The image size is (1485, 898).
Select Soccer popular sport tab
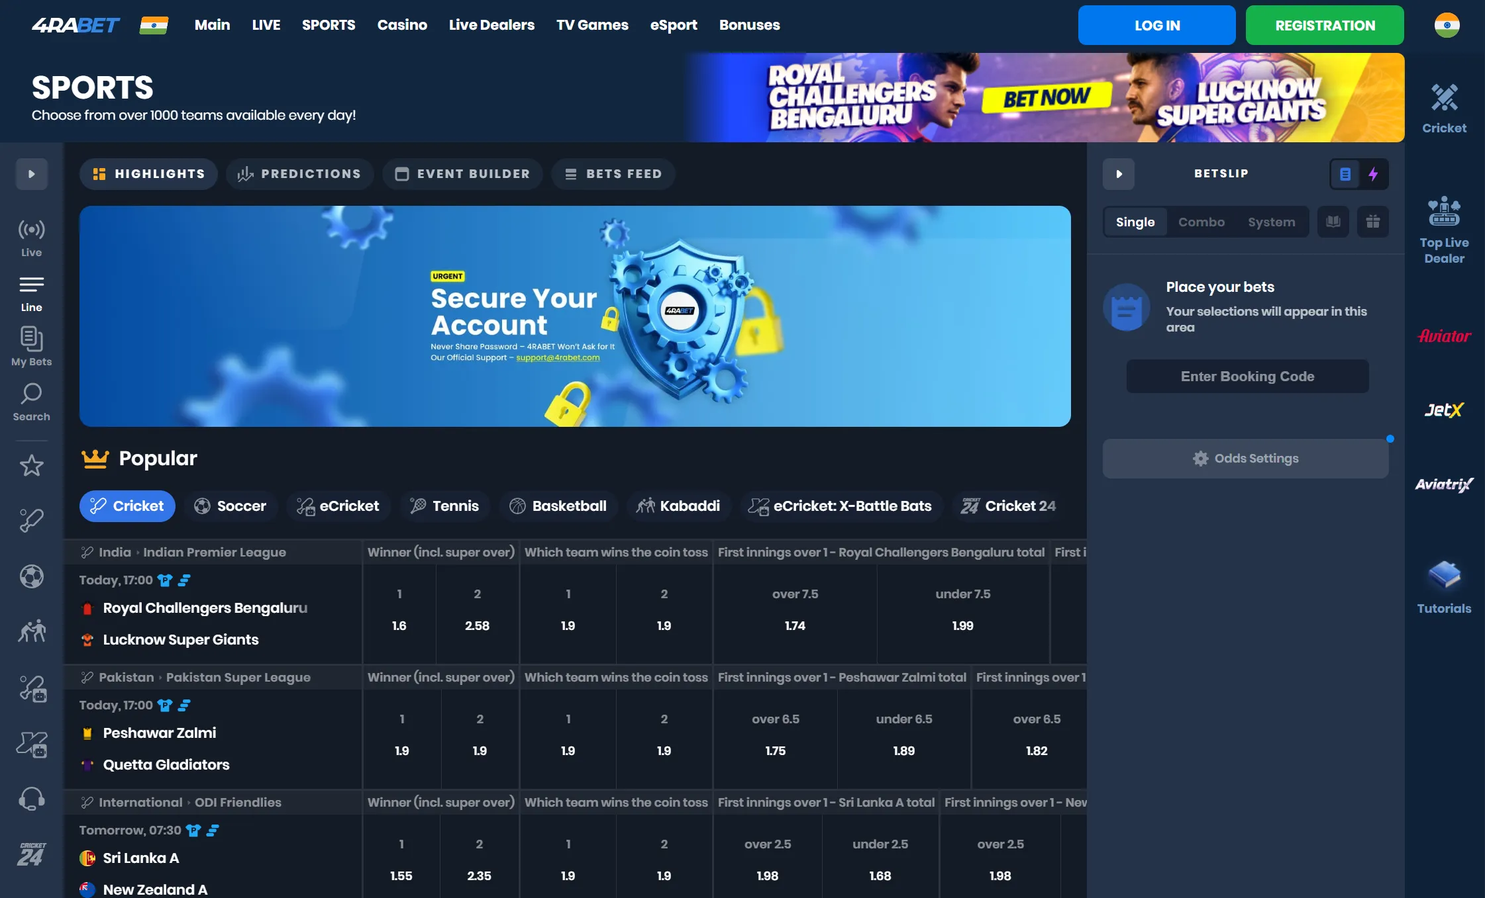coord(230,506)
